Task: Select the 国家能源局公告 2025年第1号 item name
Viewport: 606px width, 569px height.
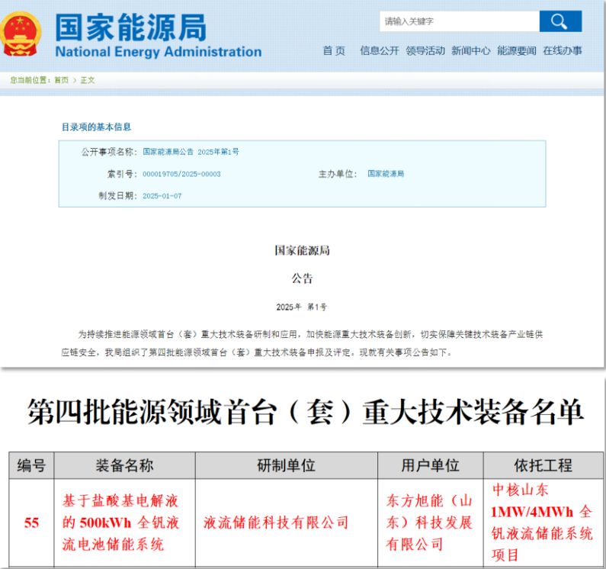Action: tap(191, 152)
